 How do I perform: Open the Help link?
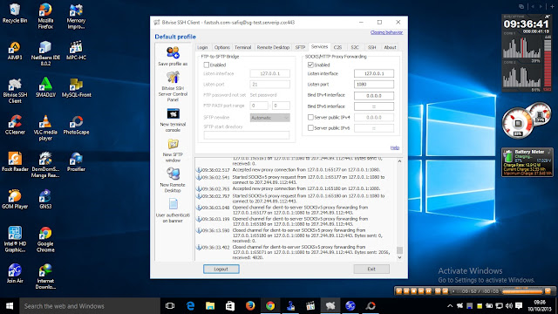coord(395,147)
